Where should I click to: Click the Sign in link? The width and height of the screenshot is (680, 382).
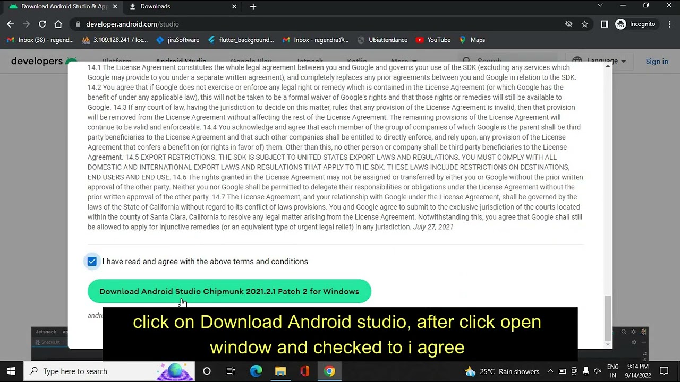click(x=657, y=62)
